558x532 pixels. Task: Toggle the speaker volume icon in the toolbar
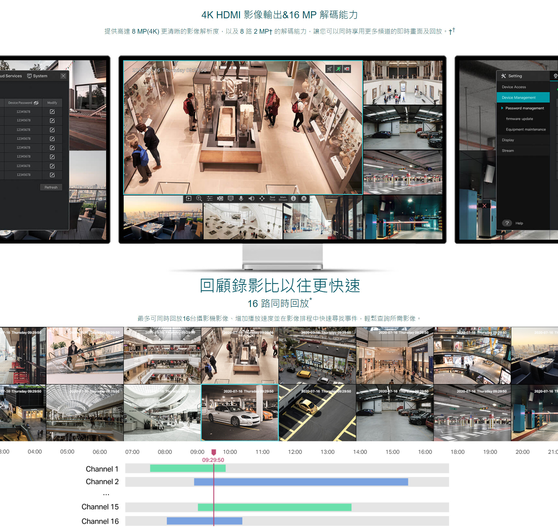coord(251,198)
